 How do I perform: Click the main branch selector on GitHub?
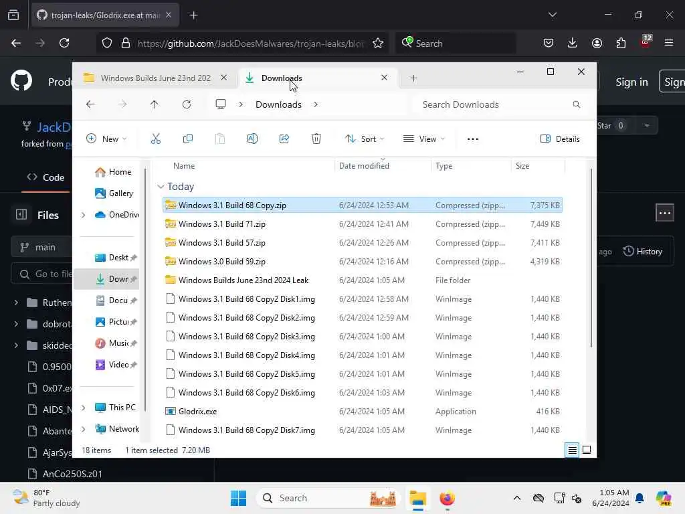point(41,248)
